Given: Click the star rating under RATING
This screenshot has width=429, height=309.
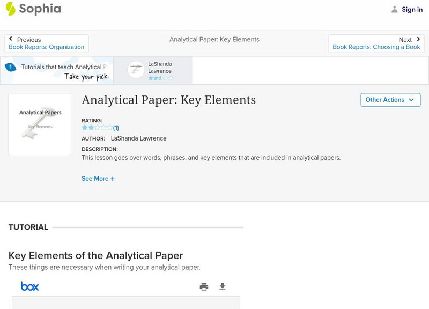Looking at the screenshot, I should 97,128.
